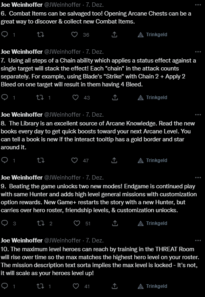Image resolution: width=205 pixels, height=297 pixels.
Task: Retweet the Chain ability tweet
Action: pos(40,98)
